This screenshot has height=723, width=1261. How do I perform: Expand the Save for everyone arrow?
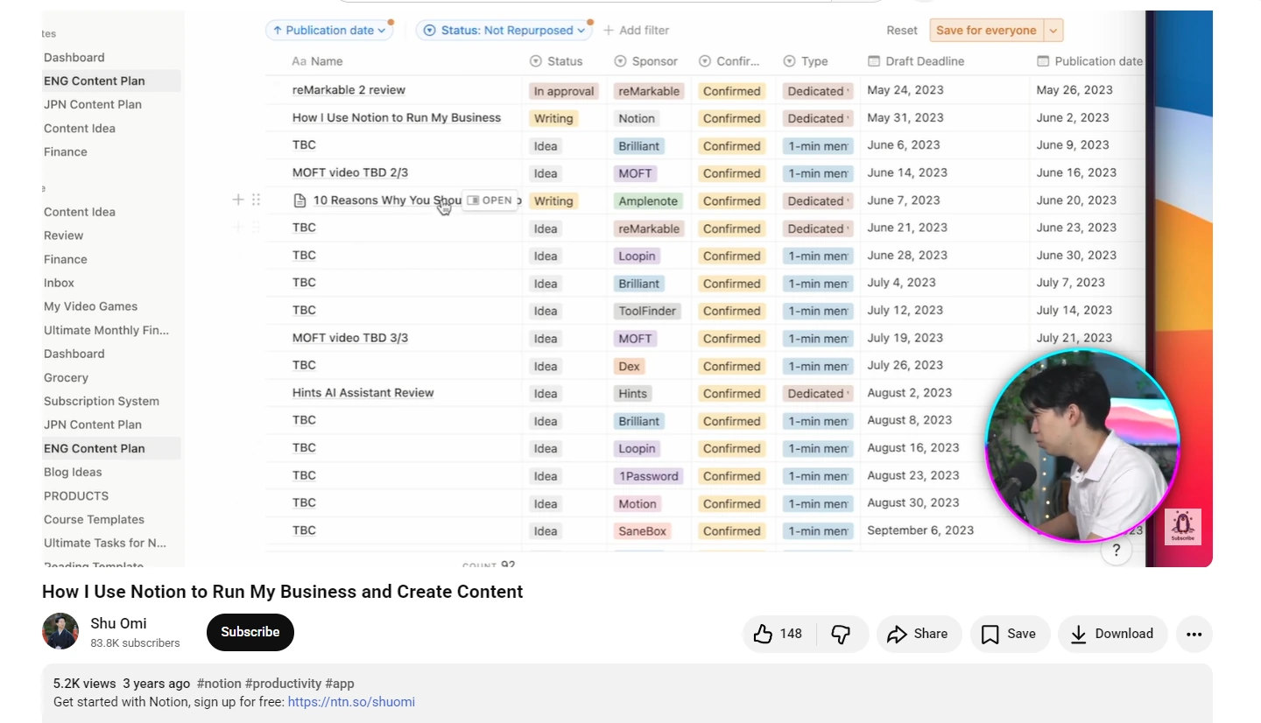click(1053, 30)
